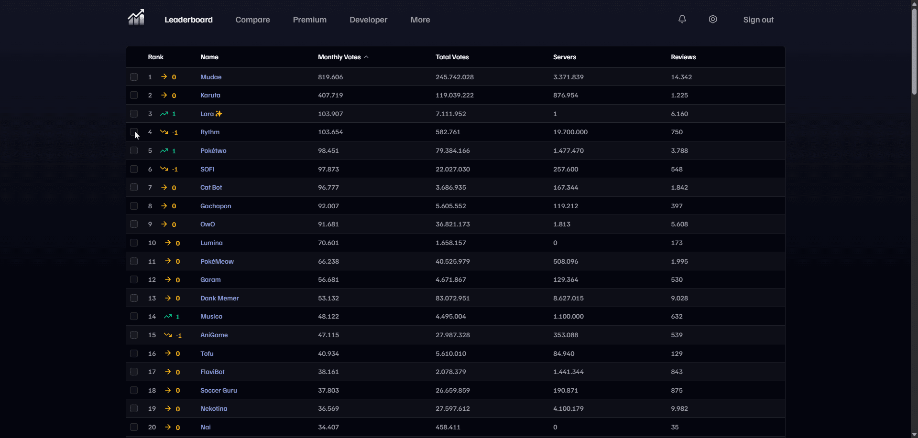
Task: Open notifications with the bell icon
Action: pyautogui.click(x=682, y=19)
